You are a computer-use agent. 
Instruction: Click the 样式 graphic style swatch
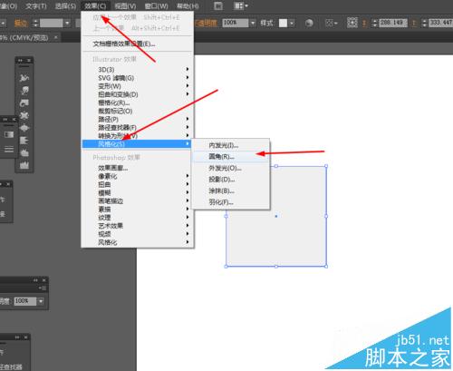point(283,23)
